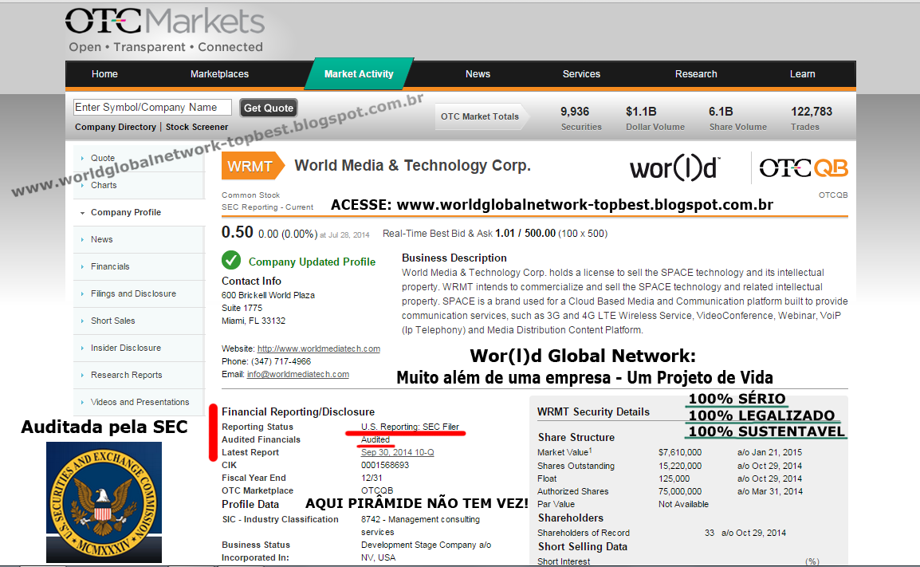Click the phone number (347) 717-4966

pos(281,361)
